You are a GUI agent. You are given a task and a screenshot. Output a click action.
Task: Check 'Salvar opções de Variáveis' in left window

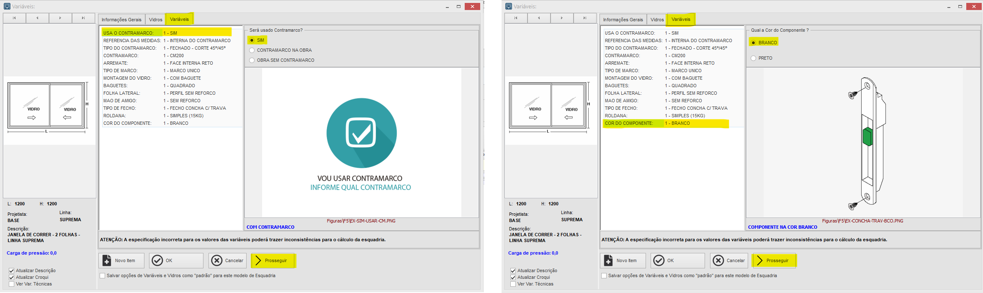pyautogui.click(x=103, y=275)
